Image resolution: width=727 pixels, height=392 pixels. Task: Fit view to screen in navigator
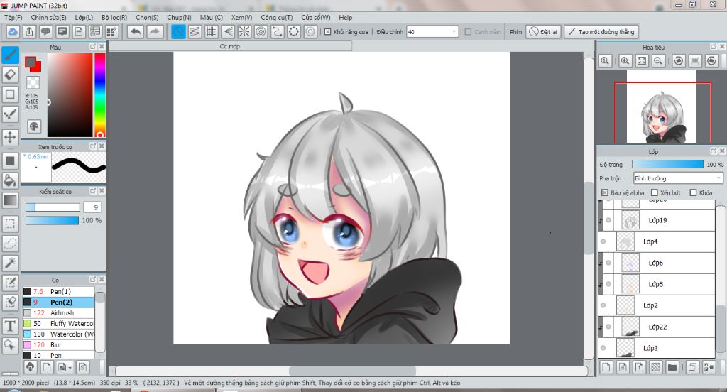tap(642, 61)
